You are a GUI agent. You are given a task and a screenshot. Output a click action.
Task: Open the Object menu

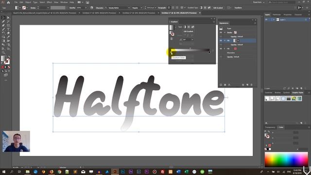(x=28, y=2)
